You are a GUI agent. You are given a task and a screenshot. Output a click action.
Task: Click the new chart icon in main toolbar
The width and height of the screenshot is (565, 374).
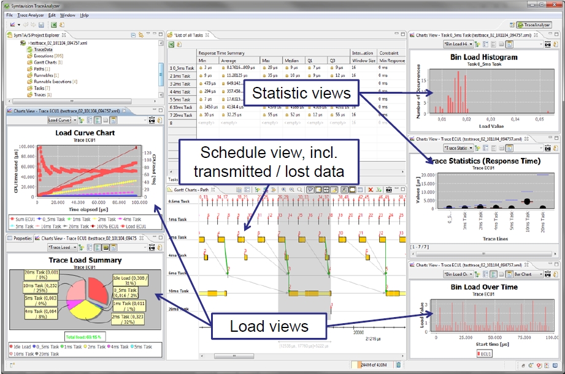pos(13,25)
